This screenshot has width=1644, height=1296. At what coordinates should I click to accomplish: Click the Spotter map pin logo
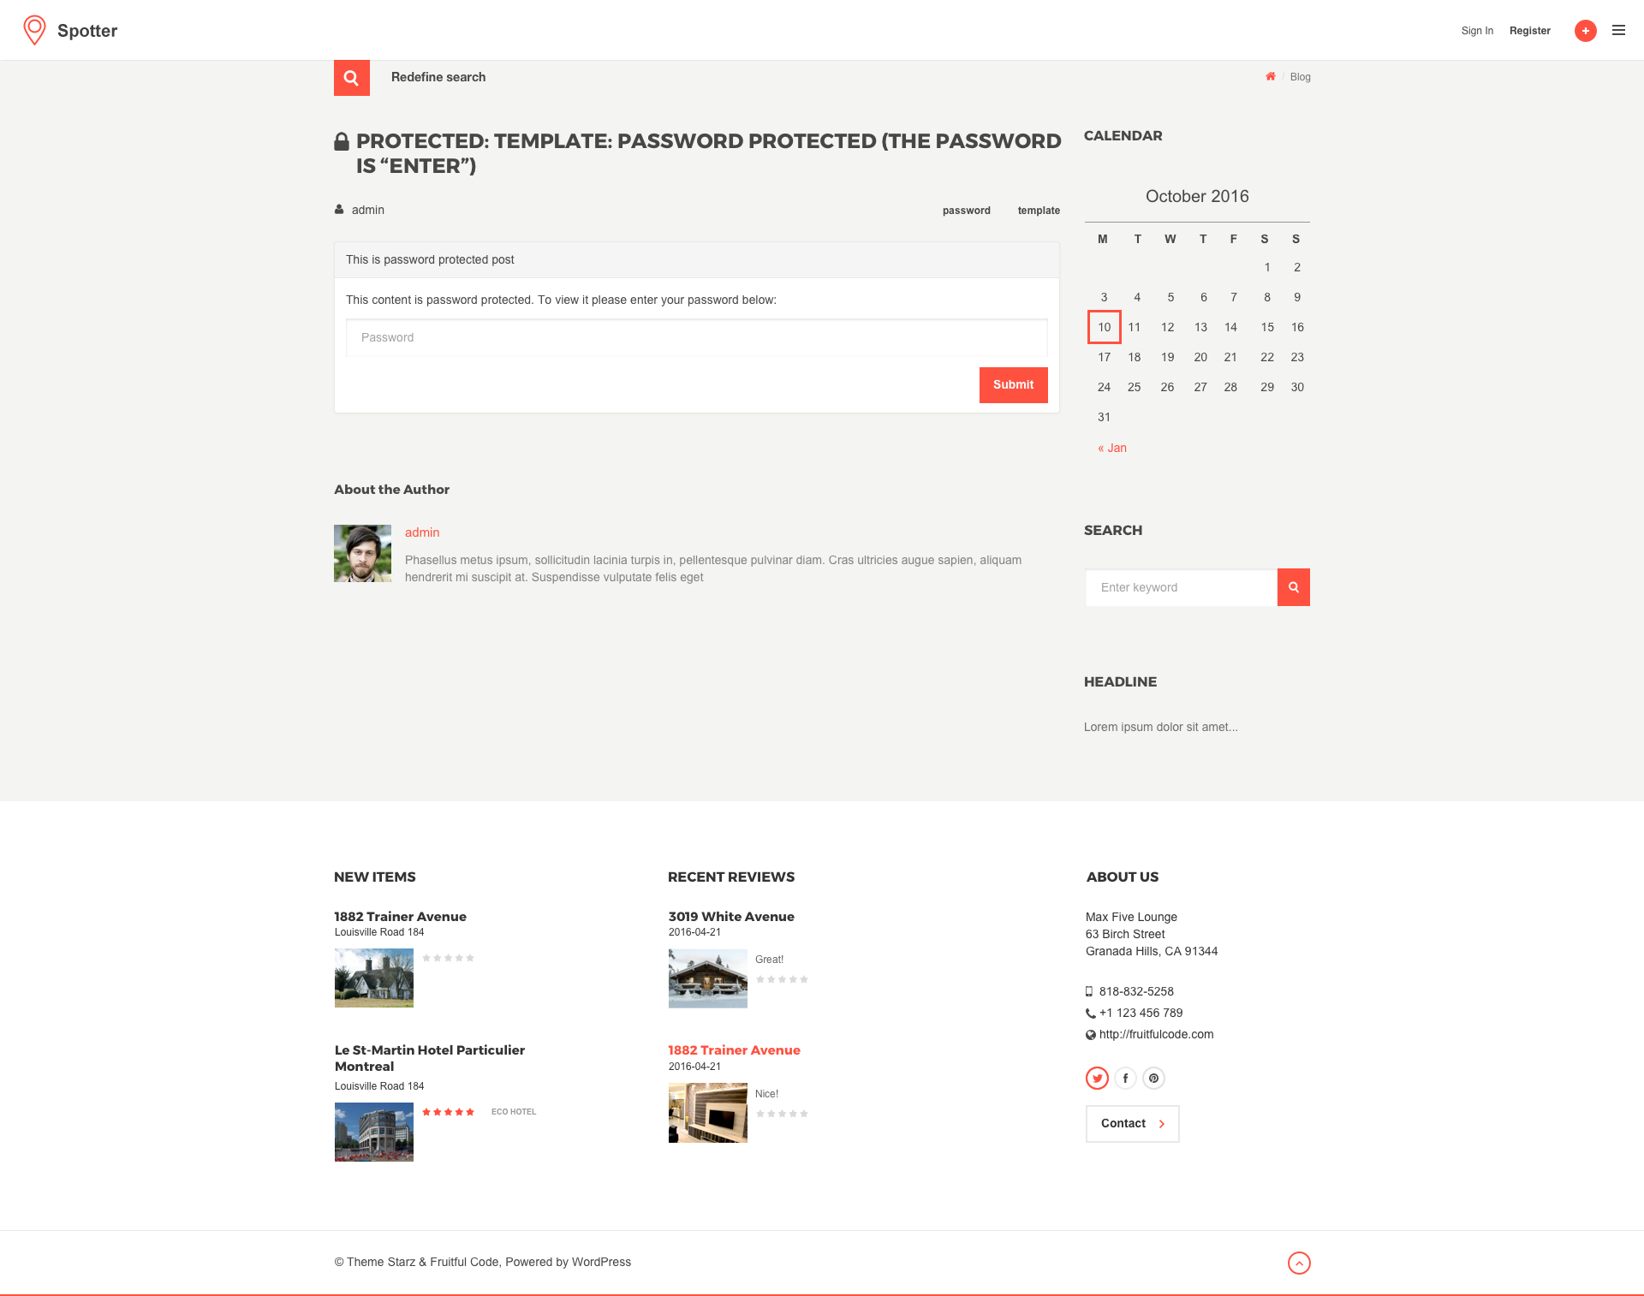click(x=34, y=30)
